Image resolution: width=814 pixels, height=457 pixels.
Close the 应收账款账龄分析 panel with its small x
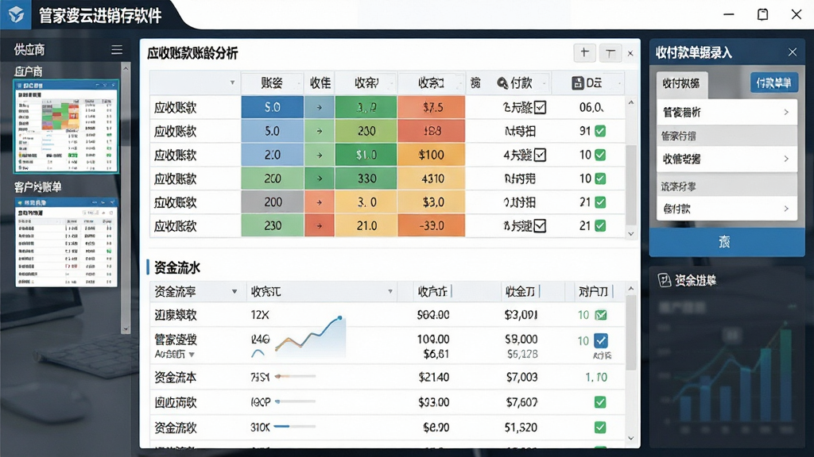(630, 53)
